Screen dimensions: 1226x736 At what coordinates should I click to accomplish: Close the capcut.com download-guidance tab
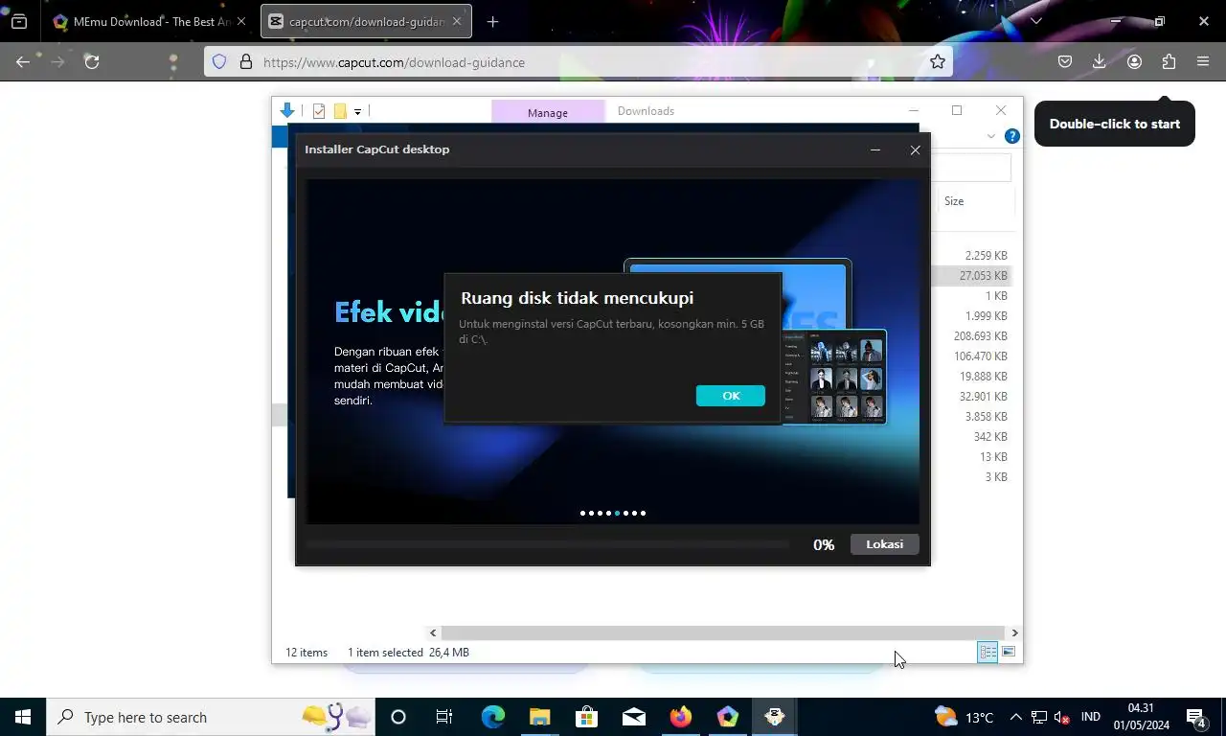(x=457, y=21)
